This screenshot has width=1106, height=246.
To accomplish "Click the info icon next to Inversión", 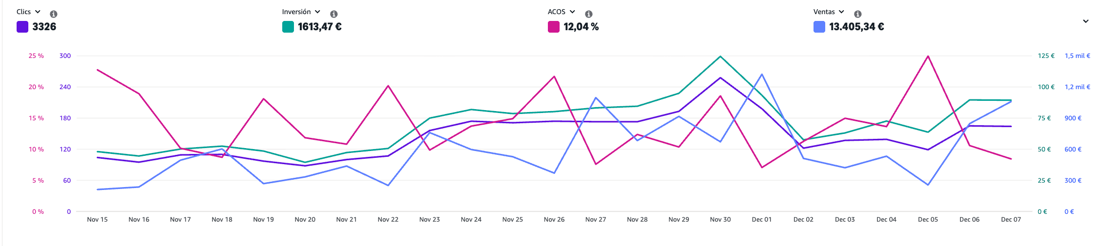I will point(334,14).
